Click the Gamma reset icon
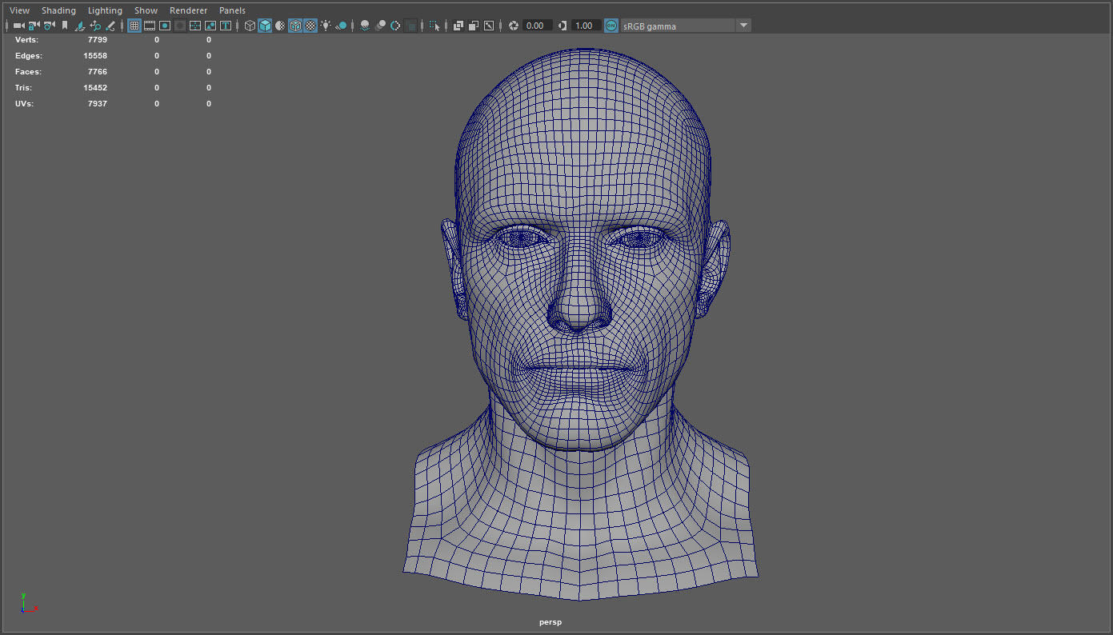Screen dimensions: 1113x635 coord(563,26)
